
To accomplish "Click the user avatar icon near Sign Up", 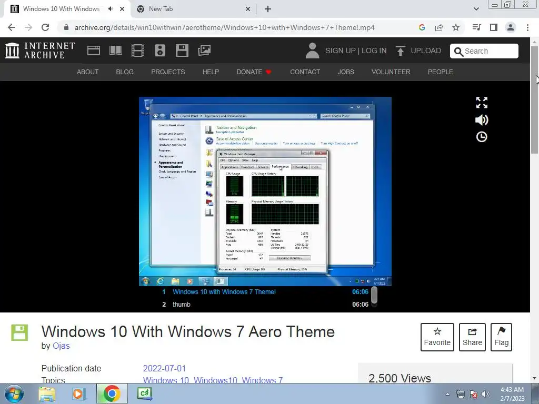I will [312, 50].
